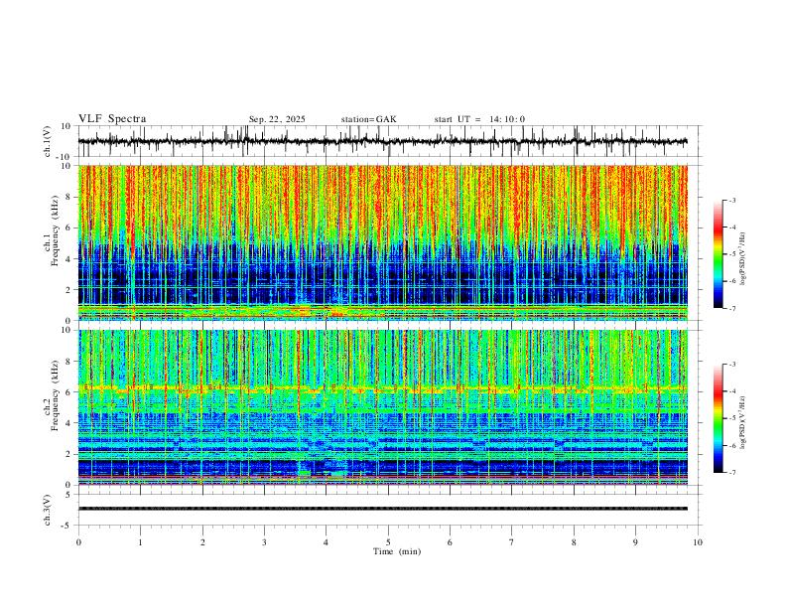Click the 'station=GAK' label
The width and height of the screenshot is (786, 608).
coord(368,119)
